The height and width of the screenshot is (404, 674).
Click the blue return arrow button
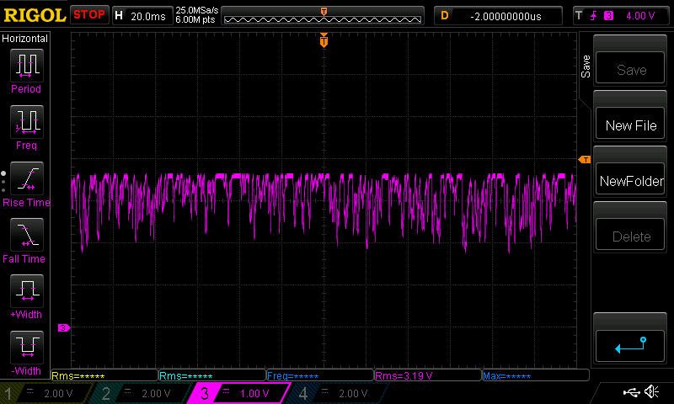point(630,346)
